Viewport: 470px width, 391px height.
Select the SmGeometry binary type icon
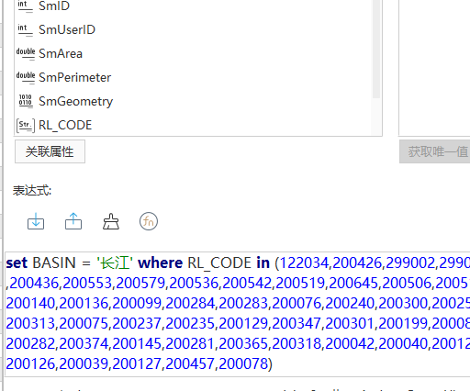[x=26, y=101]
